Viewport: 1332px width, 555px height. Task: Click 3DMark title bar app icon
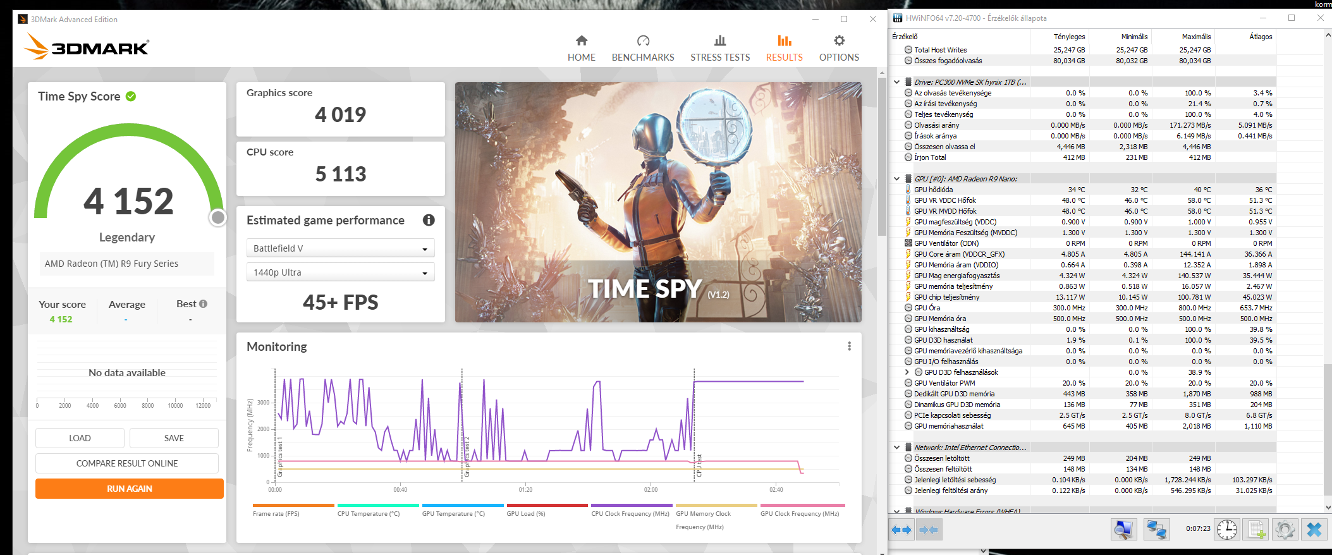click(22, 19)
